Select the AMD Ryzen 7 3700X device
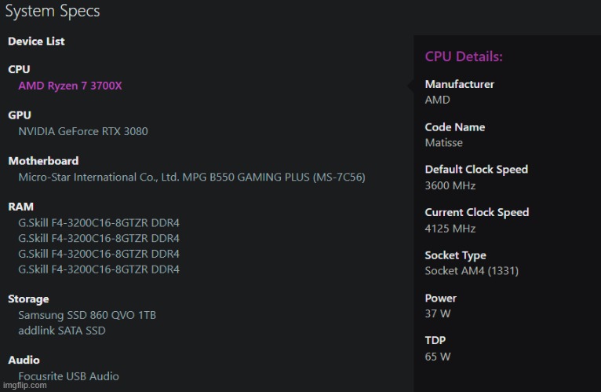Viewport: 601px width, 392px height. [x=70, y=86]
